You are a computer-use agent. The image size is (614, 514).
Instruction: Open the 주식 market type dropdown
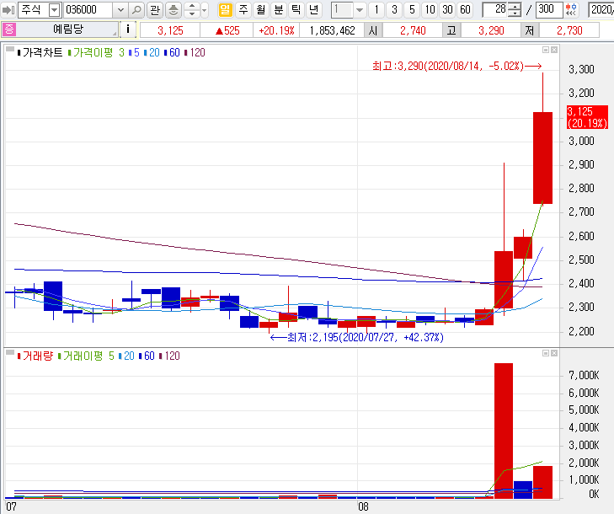click(55, 10)
